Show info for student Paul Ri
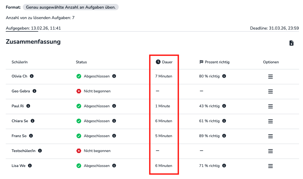Viewport: 303px width, 179px height. 28,106
